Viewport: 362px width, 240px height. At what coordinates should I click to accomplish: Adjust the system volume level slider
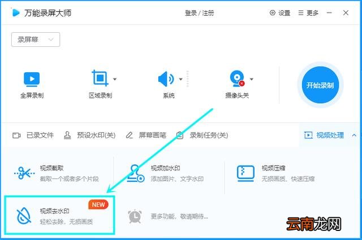(187, 79)
